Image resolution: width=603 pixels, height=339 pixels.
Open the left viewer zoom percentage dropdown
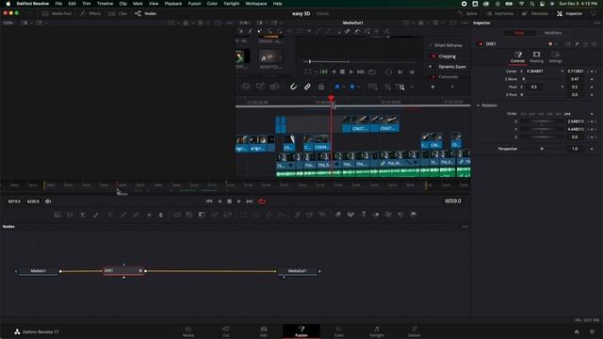click(x=9, y=23)
